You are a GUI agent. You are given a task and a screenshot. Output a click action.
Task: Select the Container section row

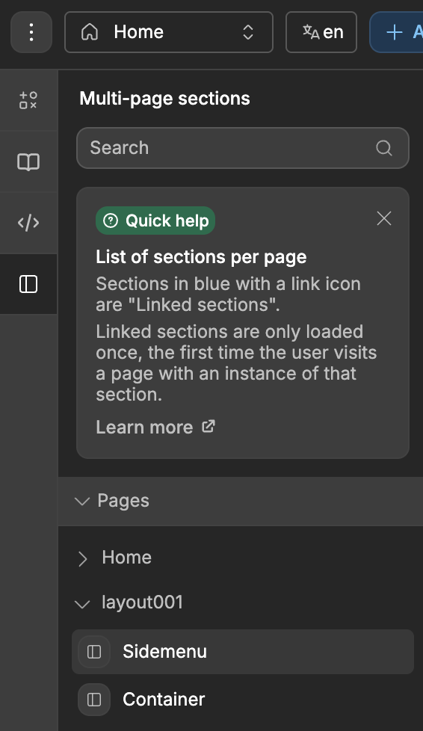pyautogui.click(x=242, y=700)
